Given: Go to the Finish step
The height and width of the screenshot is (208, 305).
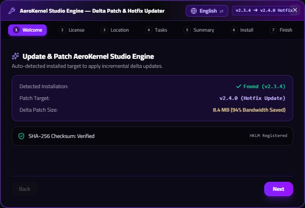Looking at the screenshot, I should pos(281,30).
